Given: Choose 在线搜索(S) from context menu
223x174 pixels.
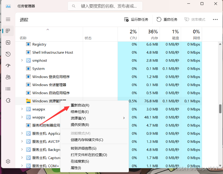Looking at the screenshot, I should tap(80, 161).
